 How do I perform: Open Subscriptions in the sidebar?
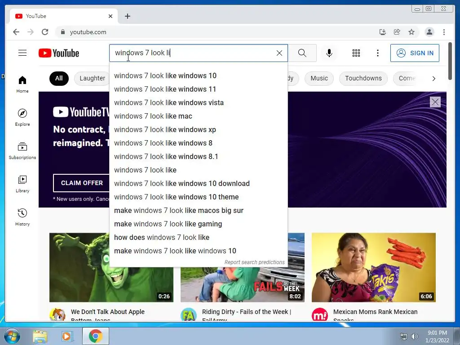click(x=22, y=151)
